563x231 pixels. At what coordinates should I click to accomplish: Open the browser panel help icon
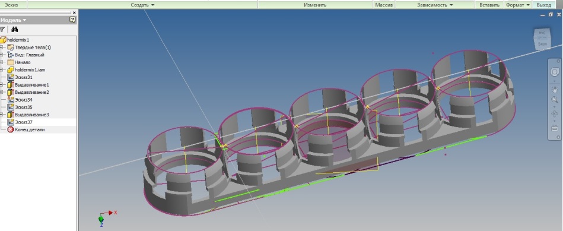[x=72, y=20]
